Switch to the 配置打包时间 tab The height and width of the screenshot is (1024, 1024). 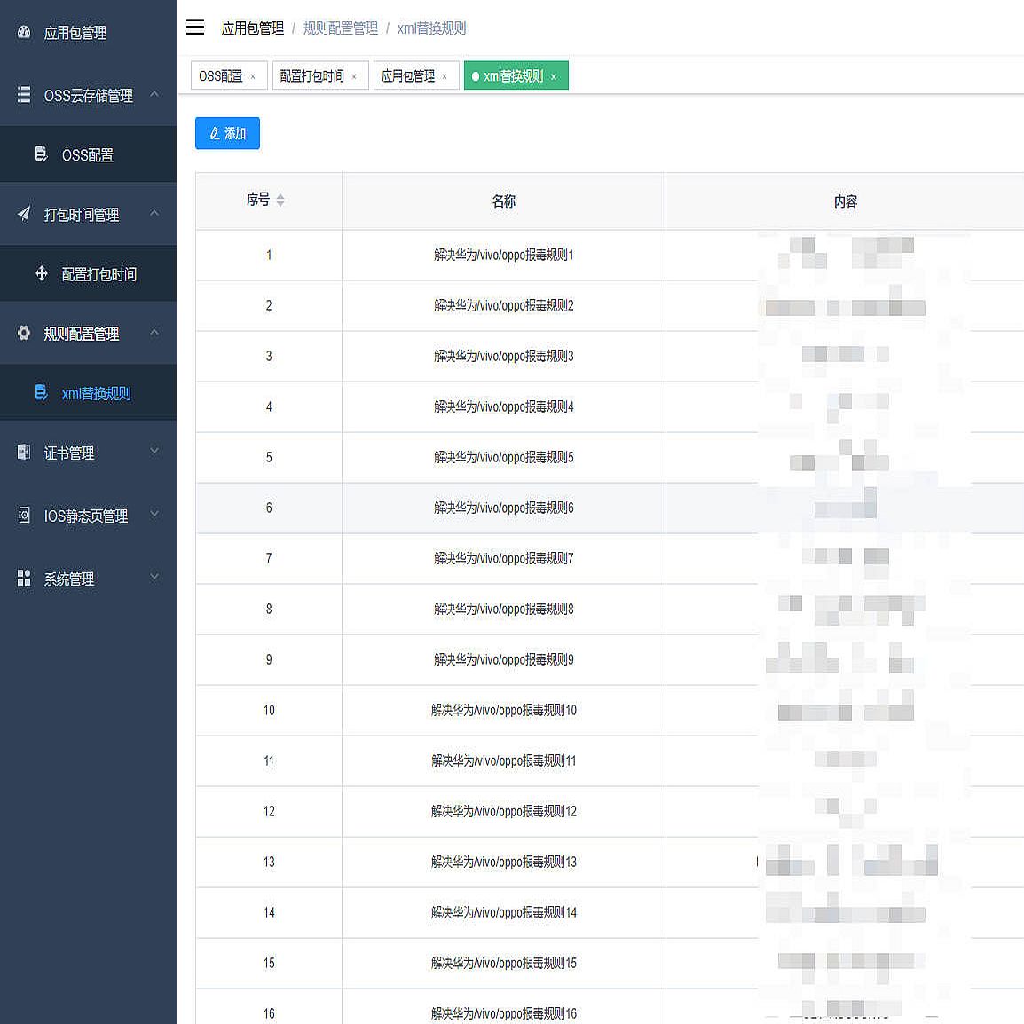pos(311,76)
